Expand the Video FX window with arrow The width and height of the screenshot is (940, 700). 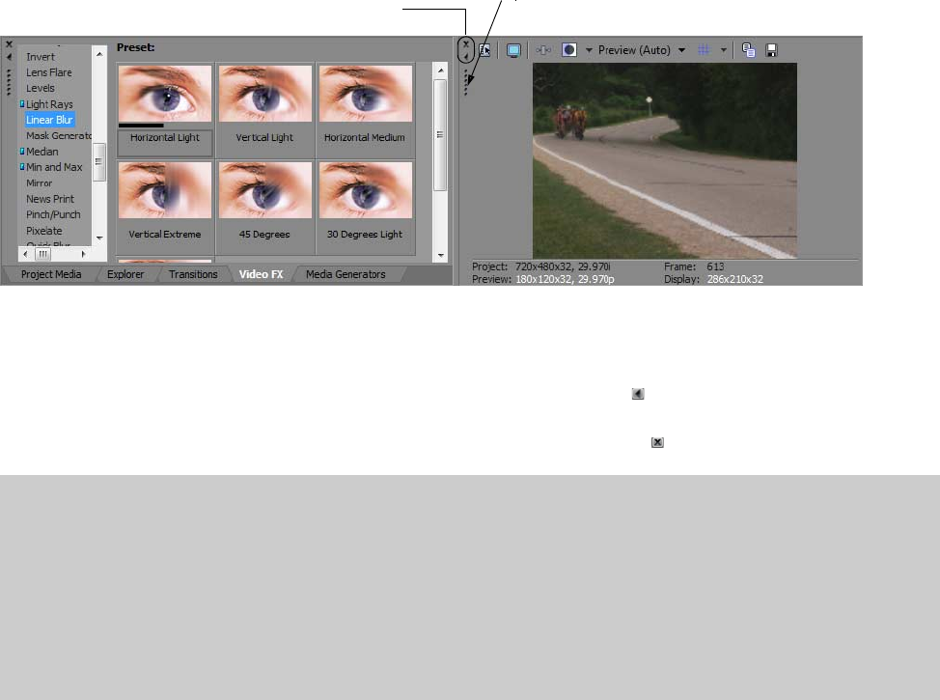9,57
